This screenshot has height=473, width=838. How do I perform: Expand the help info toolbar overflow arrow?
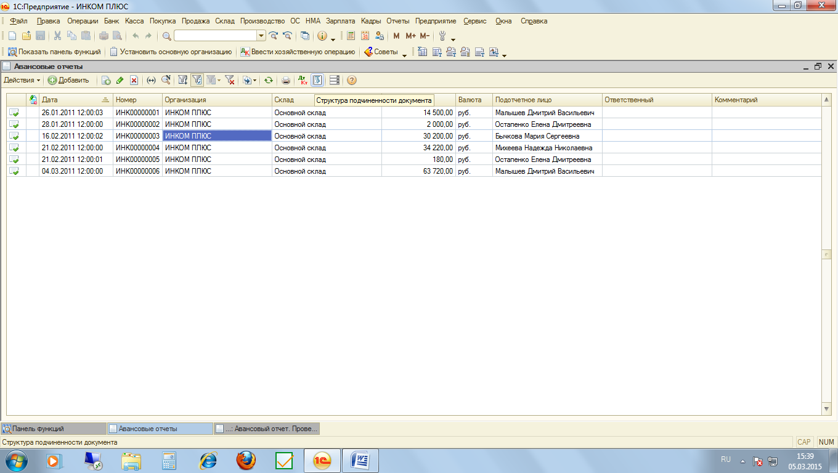coord(333,39)
